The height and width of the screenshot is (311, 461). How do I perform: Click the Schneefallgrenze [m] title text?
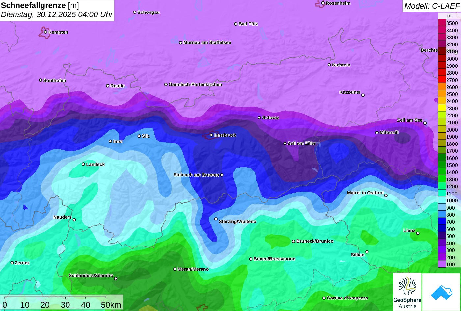tap(40, 5)
